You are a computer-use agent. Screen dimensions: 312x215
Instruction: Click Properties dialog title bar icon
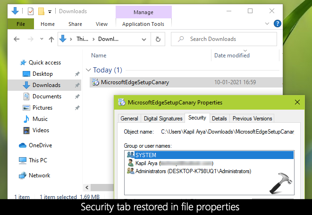pyautogui.click(x=122, y=103)
